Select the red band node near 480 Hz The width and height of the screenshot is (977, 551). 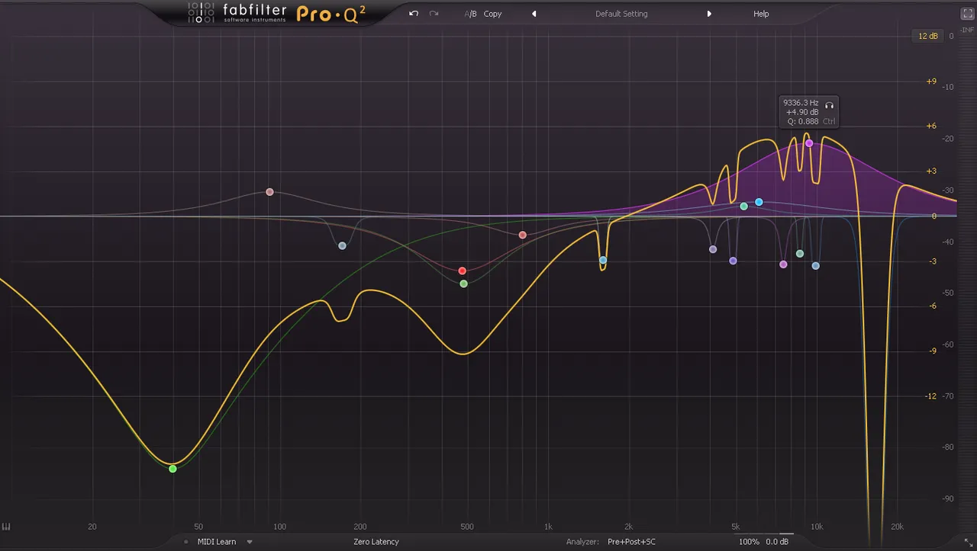[x=462, y=271]
